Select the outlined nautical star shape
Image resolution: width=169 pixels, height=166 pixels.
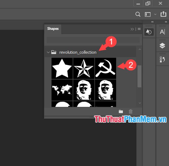[84, 68]
